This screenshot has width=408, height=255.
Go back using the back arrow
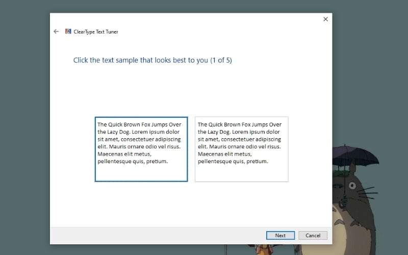pyautogui.click(x=56, y=32)
